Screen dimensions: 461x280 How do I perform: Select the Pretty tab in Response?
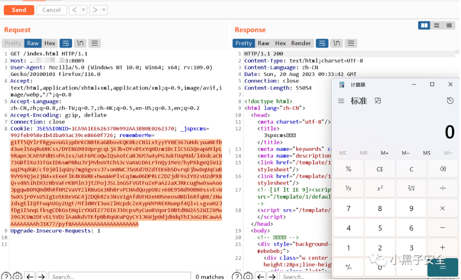pyautogui.click(x=244, y=43)
